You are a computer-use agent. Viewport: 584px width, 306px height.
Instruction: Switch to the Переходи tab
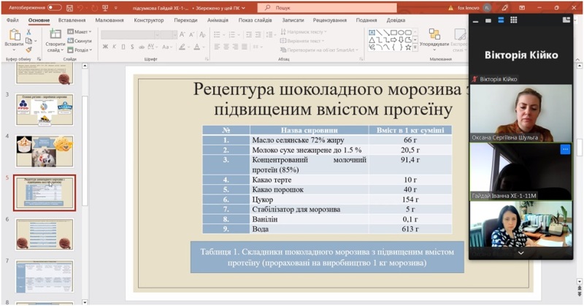[185, 20]
